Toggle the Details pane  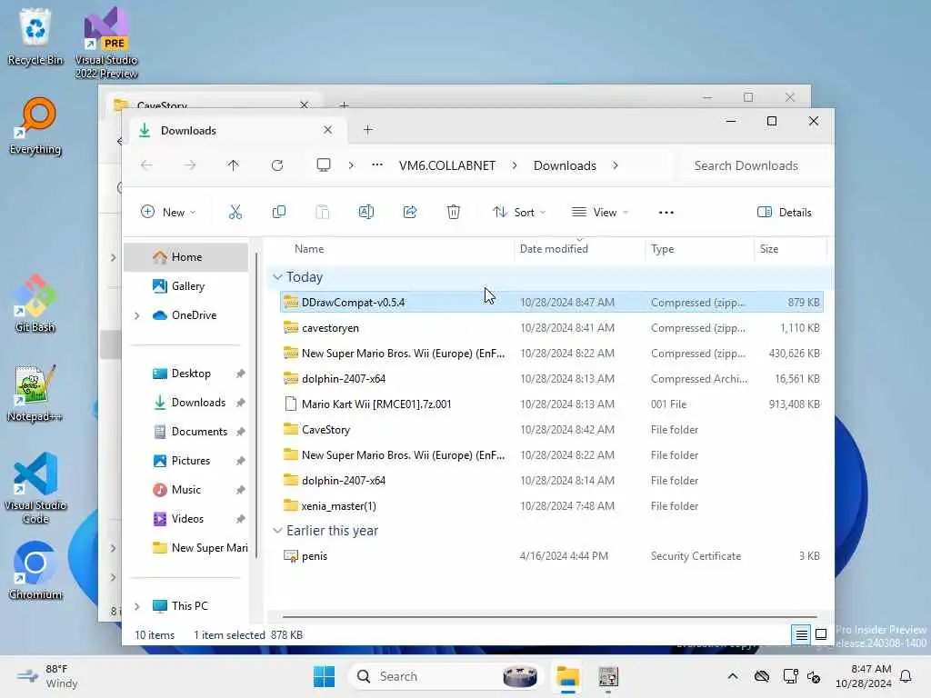785,213
